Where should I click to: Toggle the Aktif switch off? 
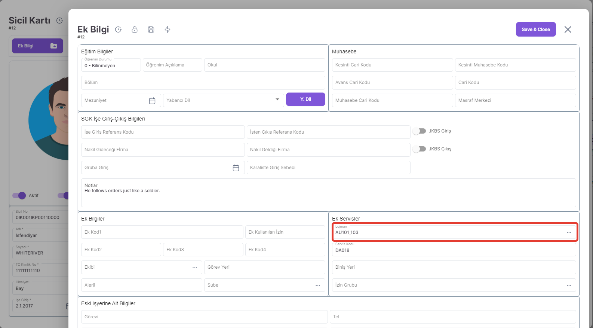point(19,196)
